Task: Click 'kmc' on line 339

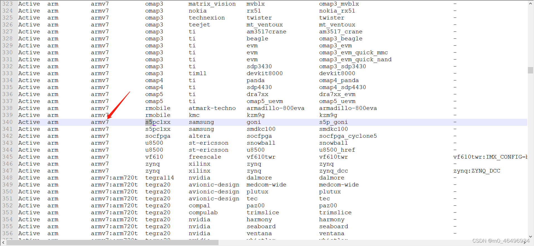Action: pos(194,115)
